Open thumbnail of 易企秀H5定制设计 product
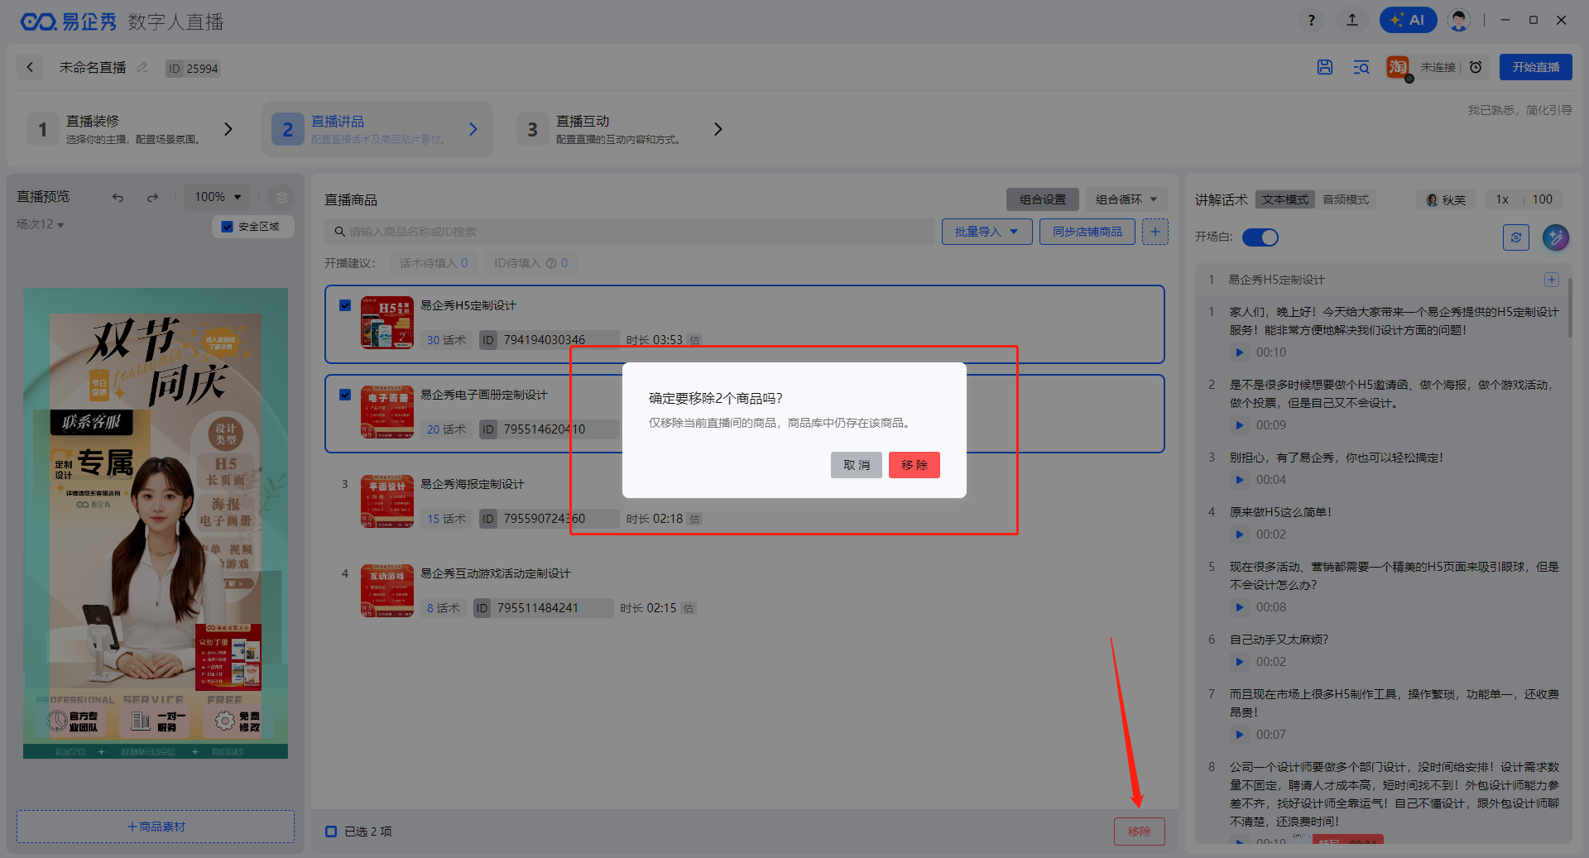The width and height of the screenshot is (1589, 858). pos(387,323)
